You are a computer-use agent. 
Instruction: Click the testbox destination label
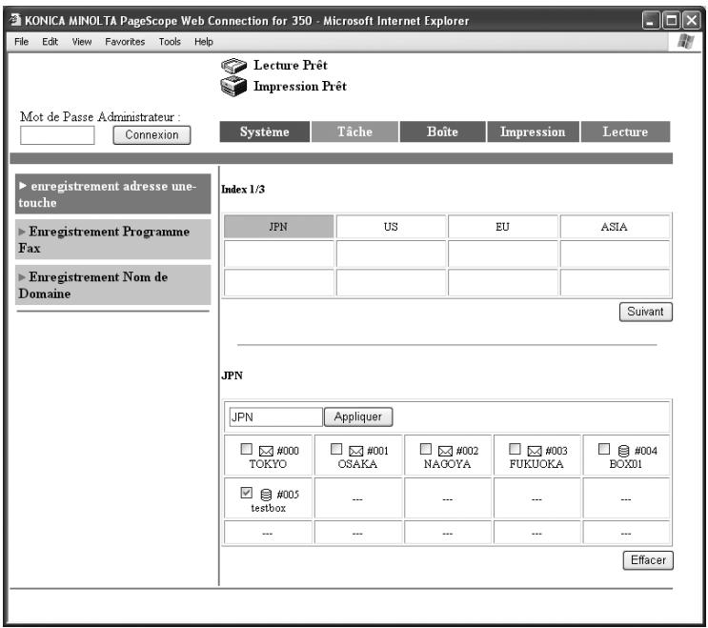tap(268, 508)
